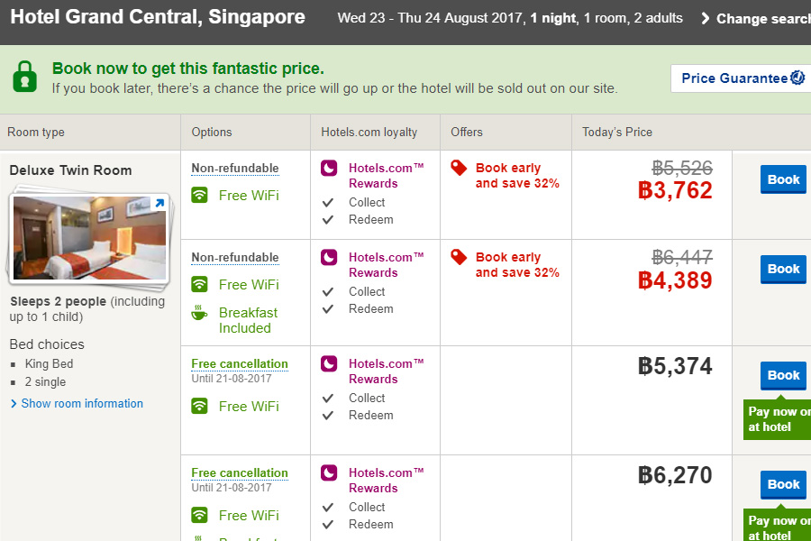The height and width of the screenshot is (541, 811).
Task: Click the breakfast cup icon
Action: tap(200, 313)
